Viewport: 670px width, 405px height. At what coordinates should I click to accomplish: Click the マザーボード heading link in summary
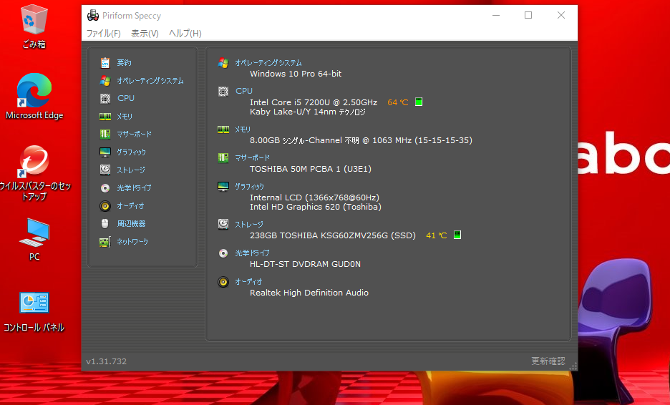tap(252, 157)
